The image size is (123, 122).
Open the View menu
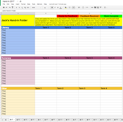pos(12,4)
